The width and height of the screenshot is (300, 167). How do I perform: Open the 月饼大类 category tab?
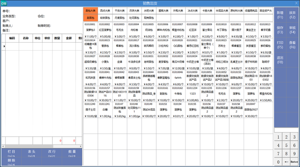pyautogui.click(x=134, y=11)
